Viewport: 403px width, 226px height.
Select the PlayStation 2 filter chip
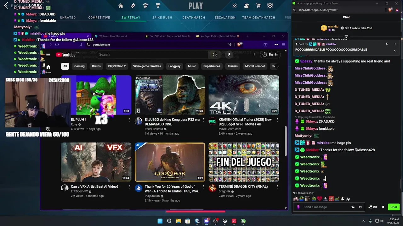[x=117, y=66]
